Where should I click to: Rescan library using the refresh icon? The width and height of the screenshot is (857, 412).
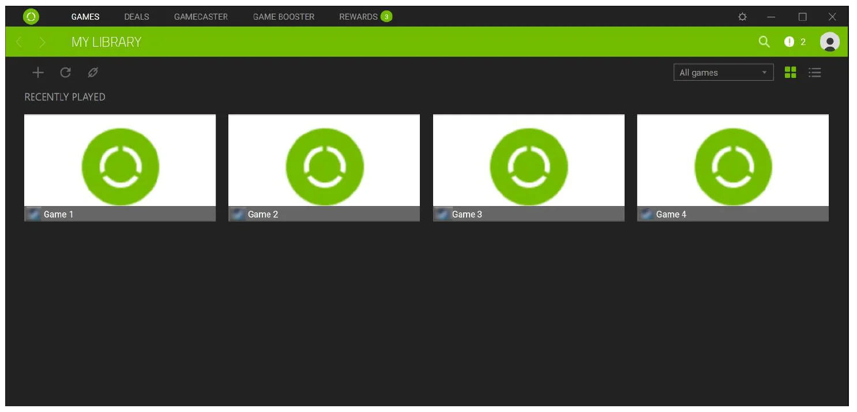65,72
